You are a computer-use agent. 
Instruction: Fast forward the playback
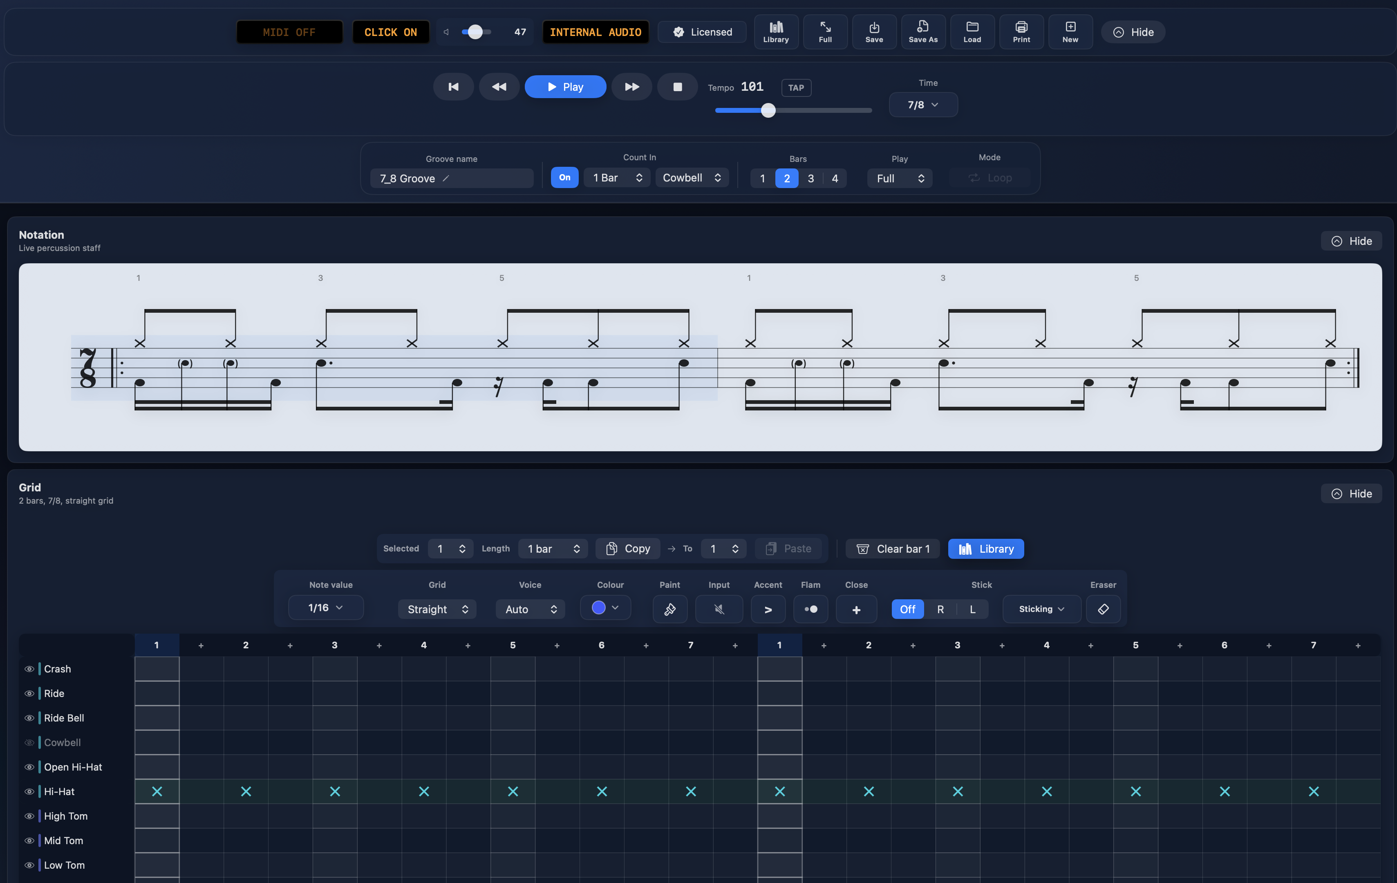pos(632,87)
